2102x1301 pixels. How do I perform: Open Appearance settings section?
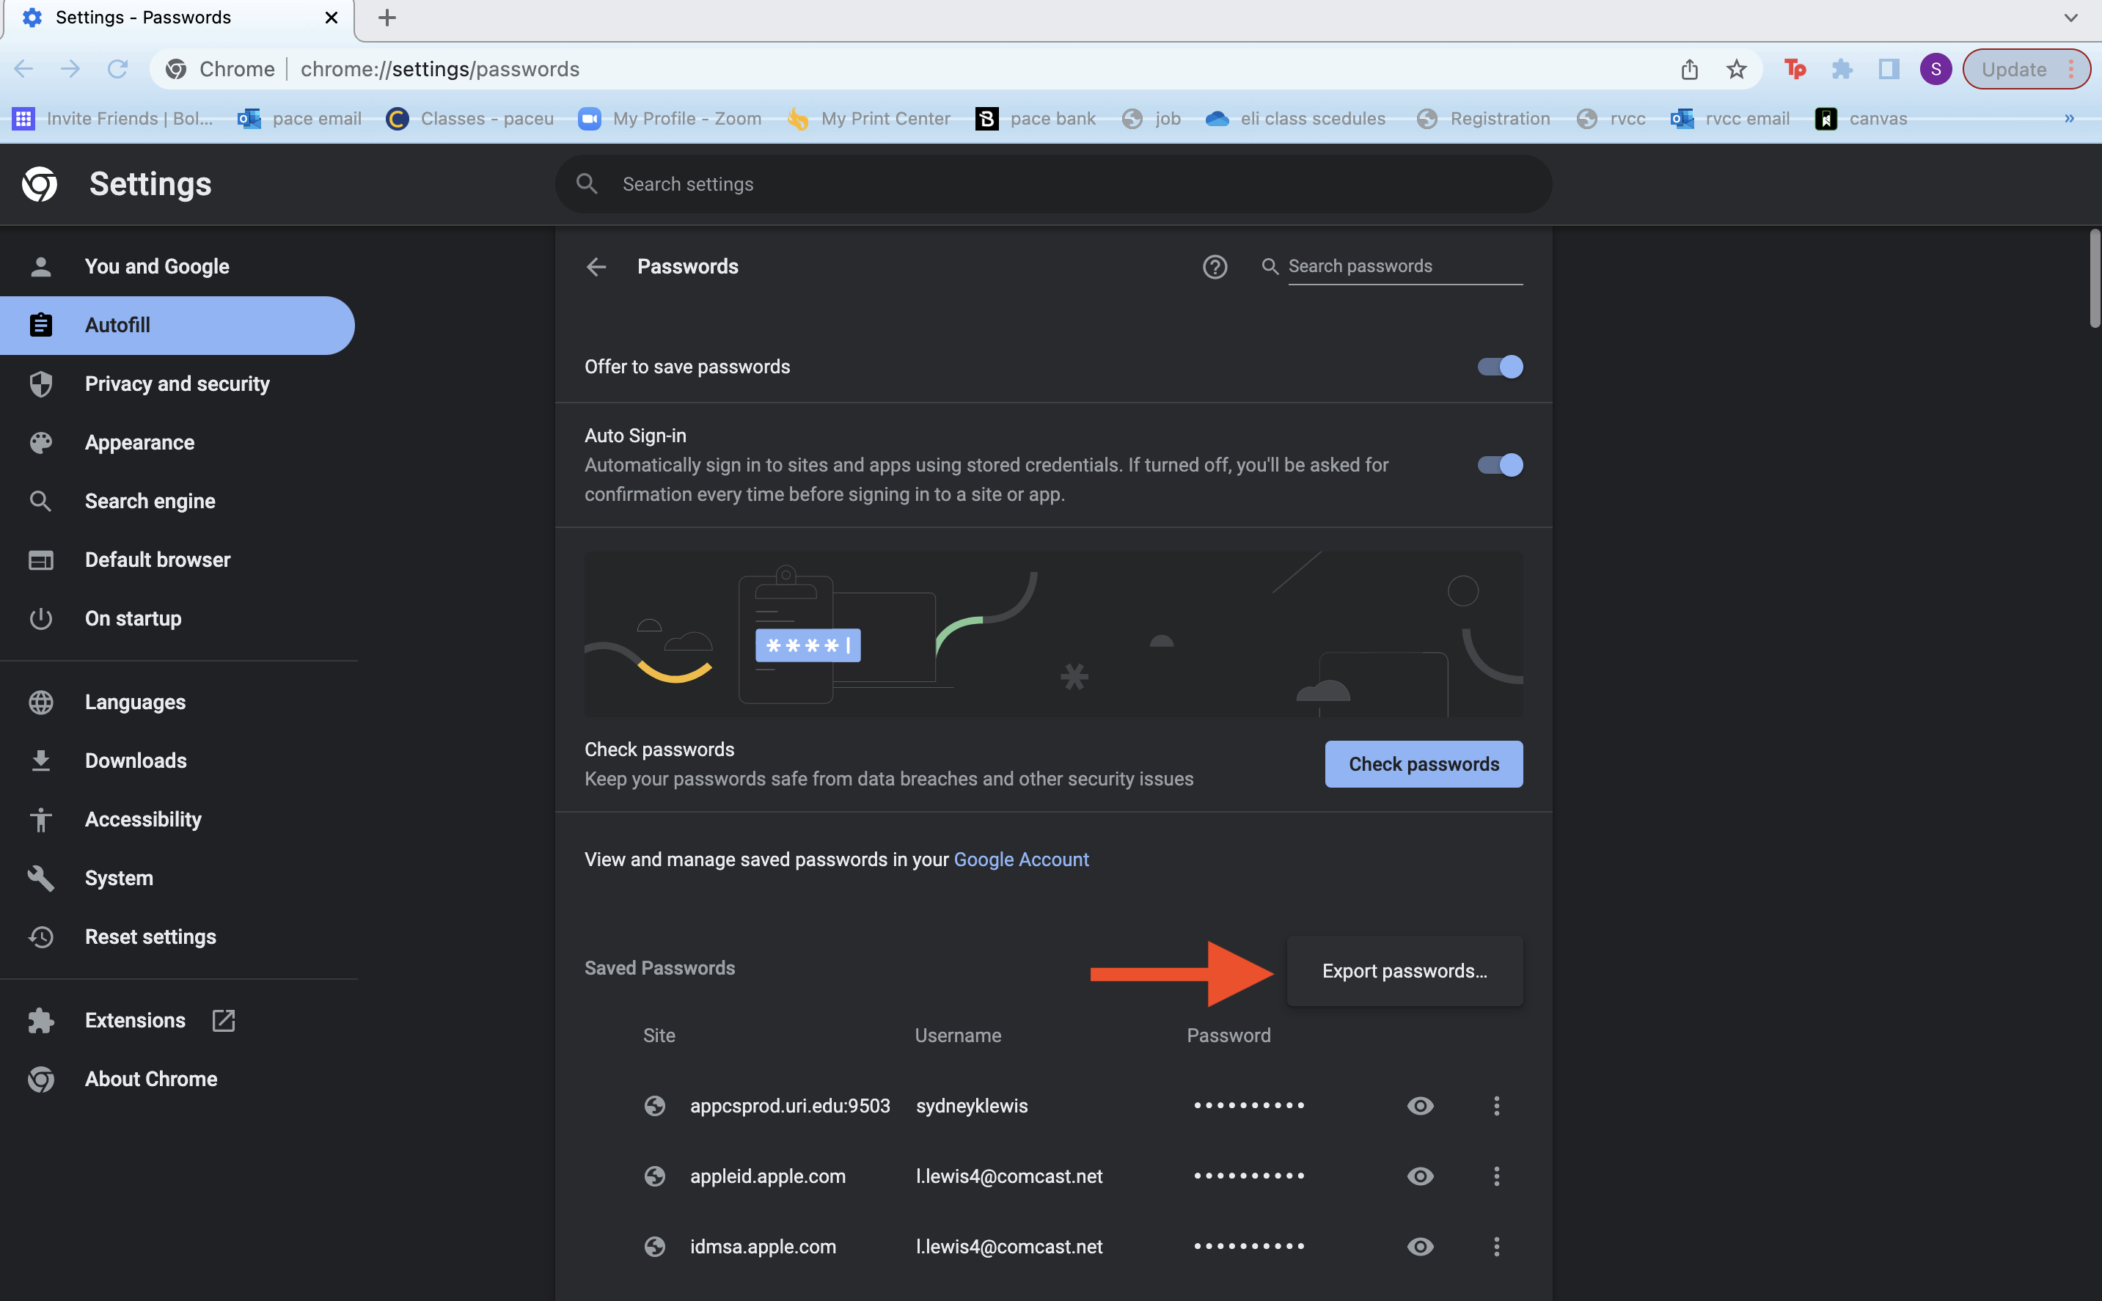coord(139,442)
